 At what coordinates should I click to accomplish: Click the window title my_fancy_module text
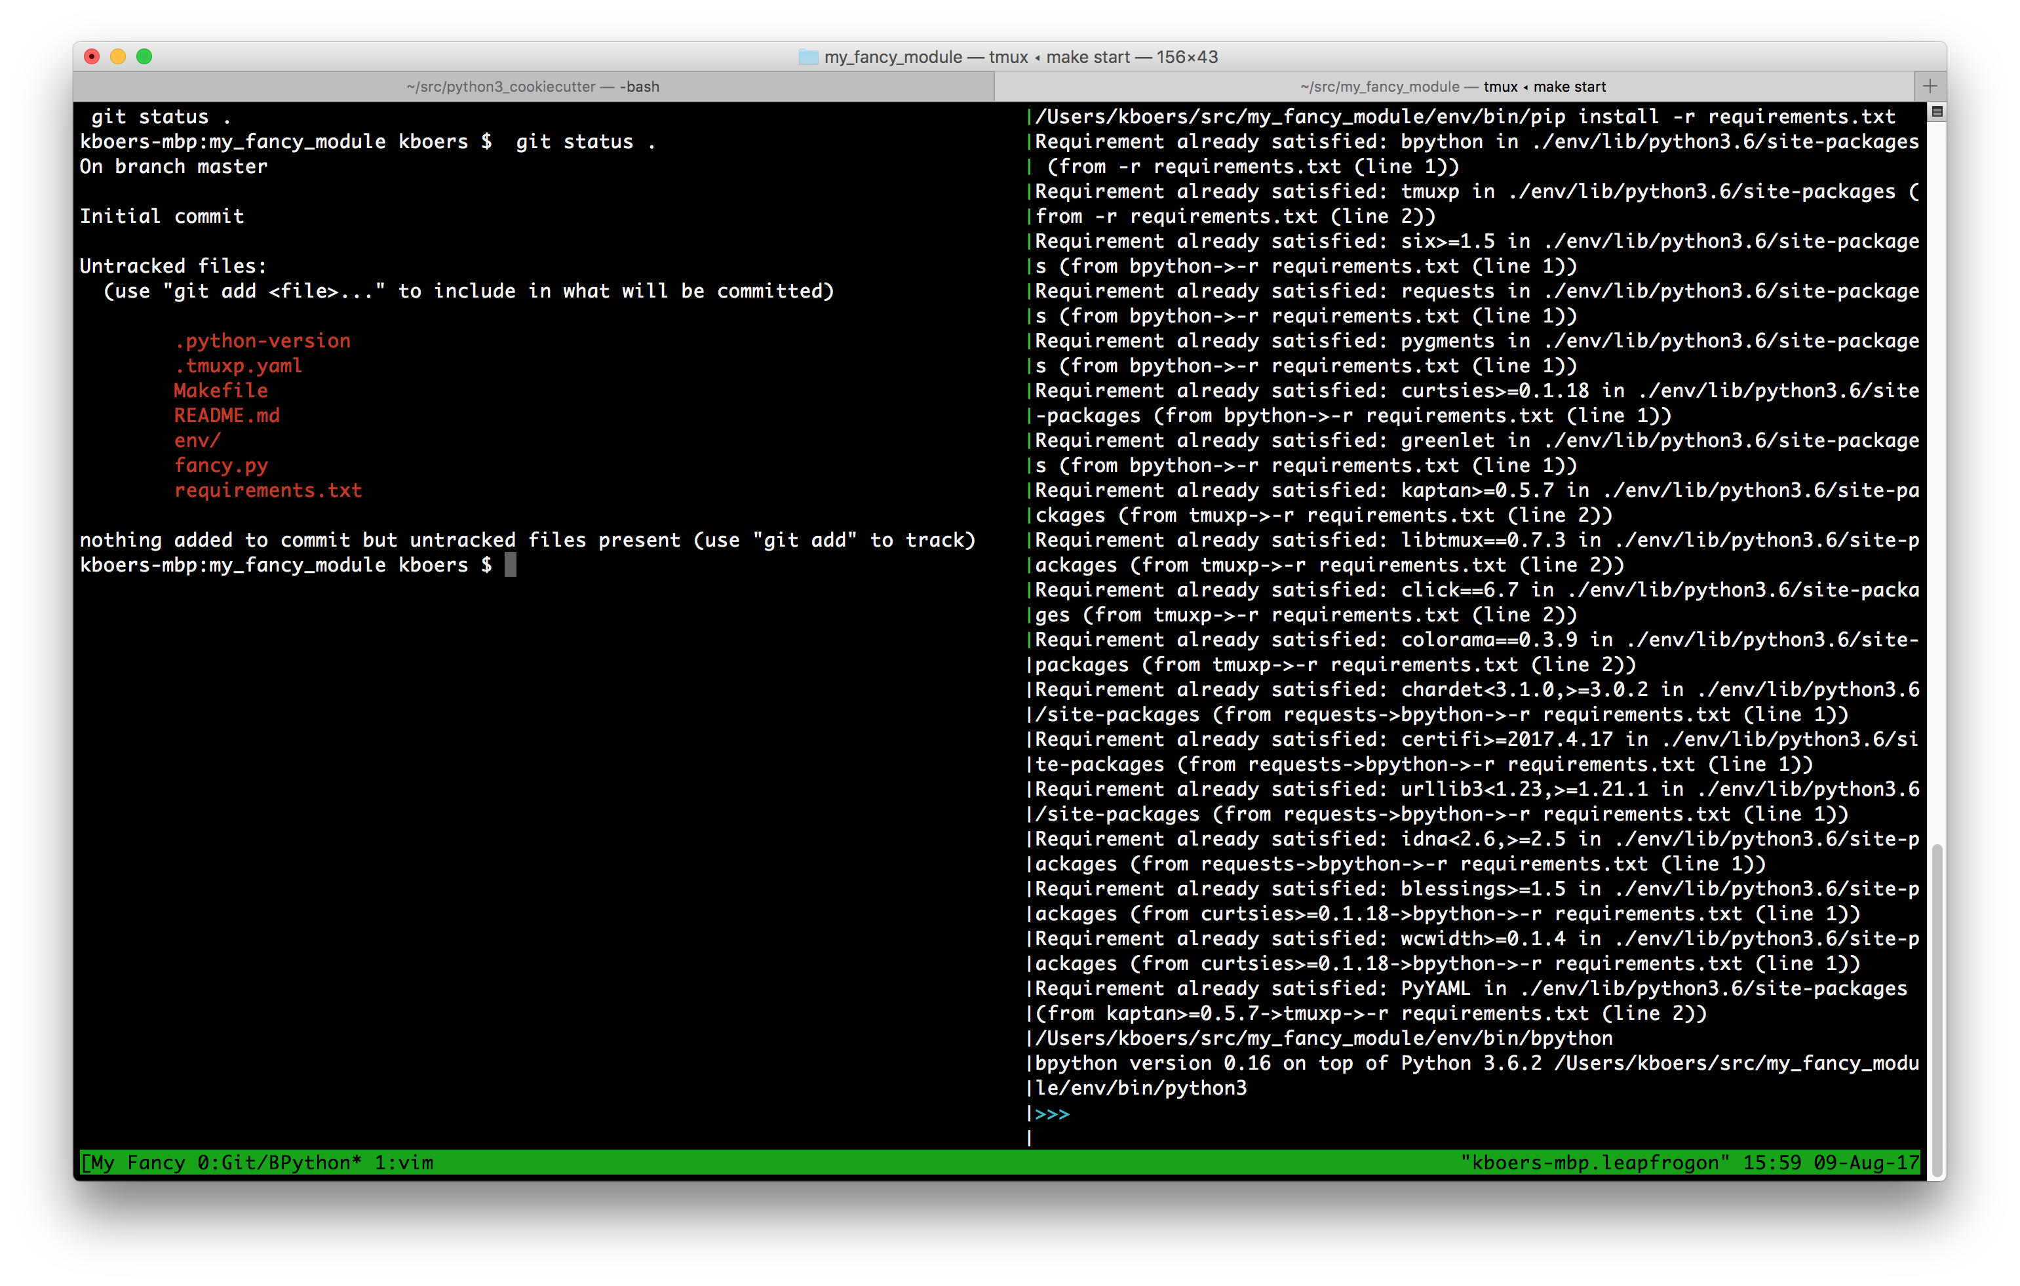(893, 57)
